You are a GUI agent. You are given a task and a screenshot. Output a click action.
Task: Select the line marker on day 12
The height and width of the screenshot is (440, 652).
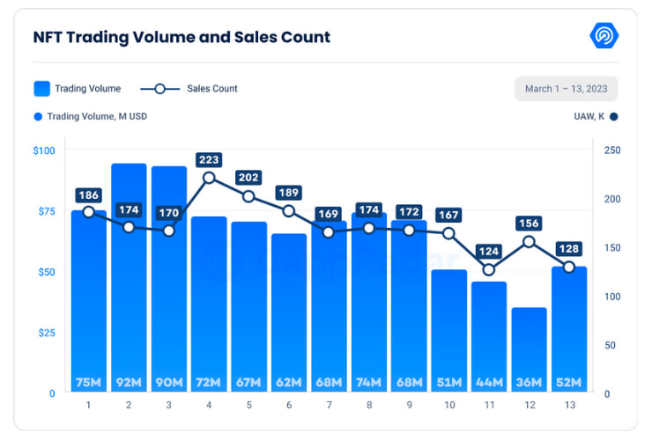(x=529, y=241)
